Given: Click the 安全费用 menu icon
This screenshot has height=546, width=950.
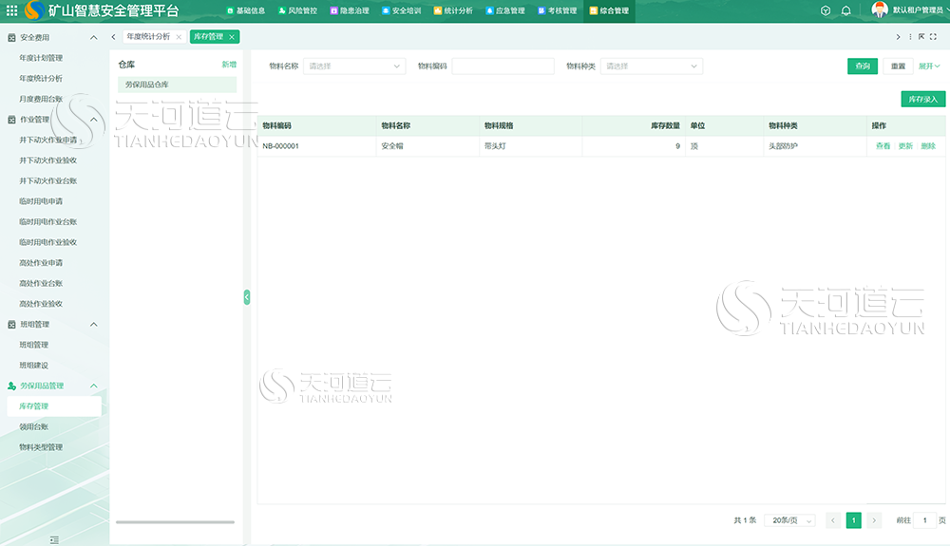Looking at the screenshot, I should coord(11,38).
